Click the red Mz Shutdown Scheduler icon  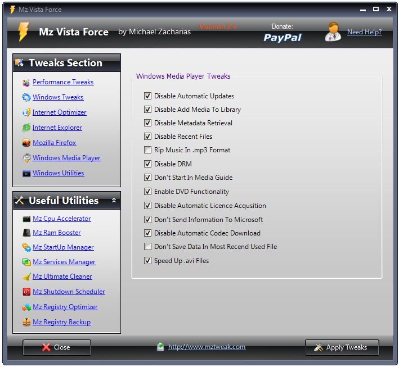click(x=26, y=292)
